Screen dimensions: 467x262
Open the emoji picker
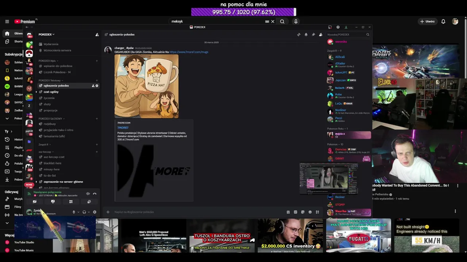[x=310, y=212]
